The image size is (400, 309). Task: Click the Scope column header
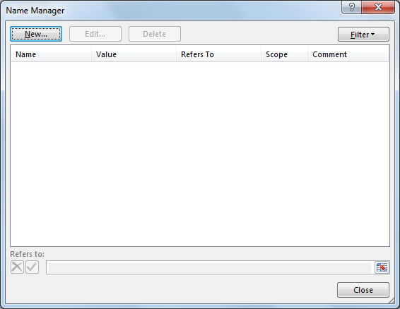tap(284, 54)
